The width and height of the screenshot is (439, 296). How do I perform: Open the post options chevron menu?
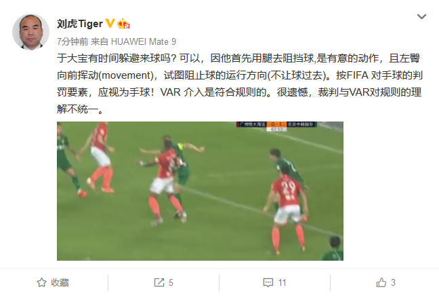pyautogui.click(x=421, y=16)
